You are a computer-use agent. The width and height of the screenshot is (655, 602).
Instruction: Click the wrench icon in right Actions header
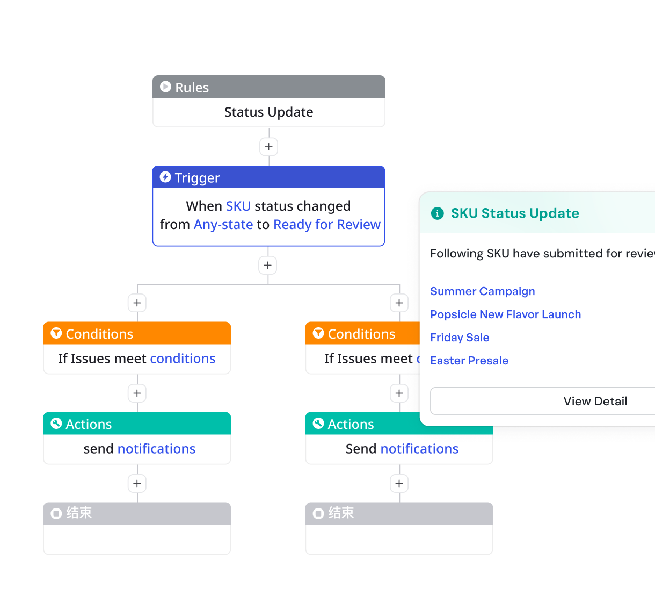[318, 424]
